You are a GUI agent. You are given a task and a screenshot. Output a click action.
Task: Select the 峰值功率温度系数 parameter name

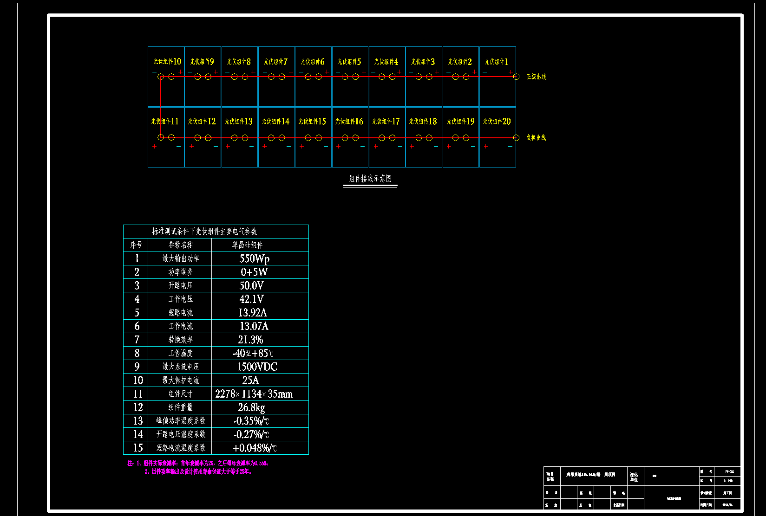point(180,420)
